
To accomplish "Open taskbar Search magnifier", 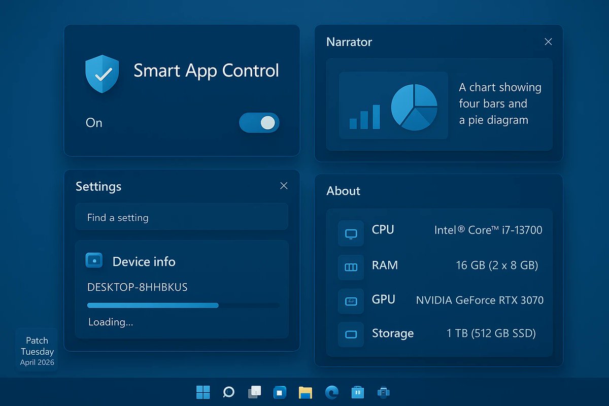I will 228,392.
